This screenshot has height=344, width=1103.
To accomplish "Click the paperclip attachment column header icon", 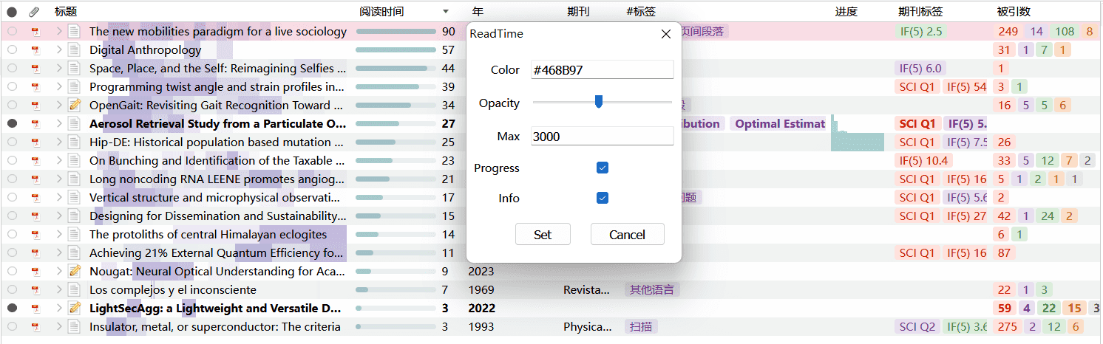I will point(34,12).
